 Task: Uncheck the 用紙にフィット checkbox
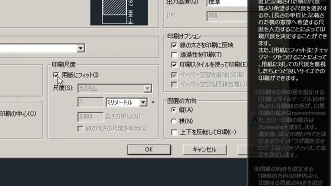coord(56,75)
